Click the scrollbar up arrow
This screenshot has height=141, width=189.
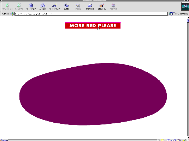(188, 18)
